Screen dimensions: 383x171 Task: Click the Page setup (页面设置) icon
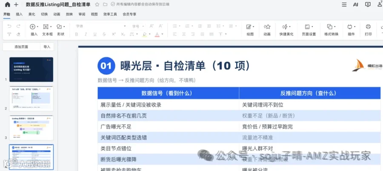pyautogui.click(x=307, y=27)
